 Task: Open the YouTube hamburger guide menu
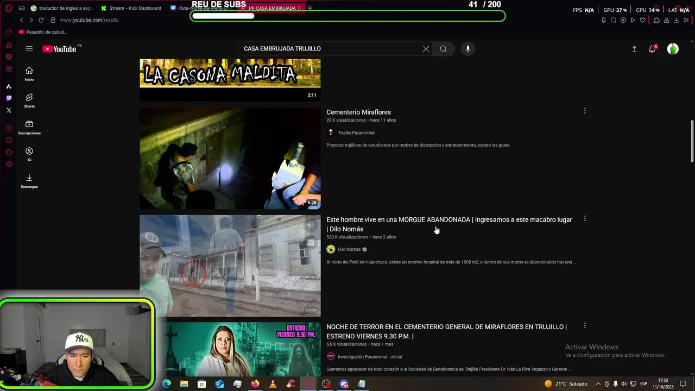pyautogui.click(x=29, y=49)
